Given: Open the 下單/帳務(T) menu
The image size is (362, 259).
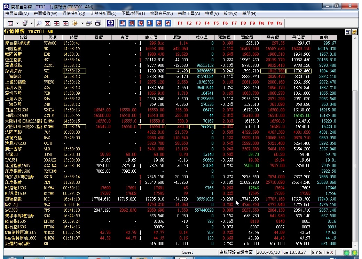Looking at the screenshot, I should [133, 14].
